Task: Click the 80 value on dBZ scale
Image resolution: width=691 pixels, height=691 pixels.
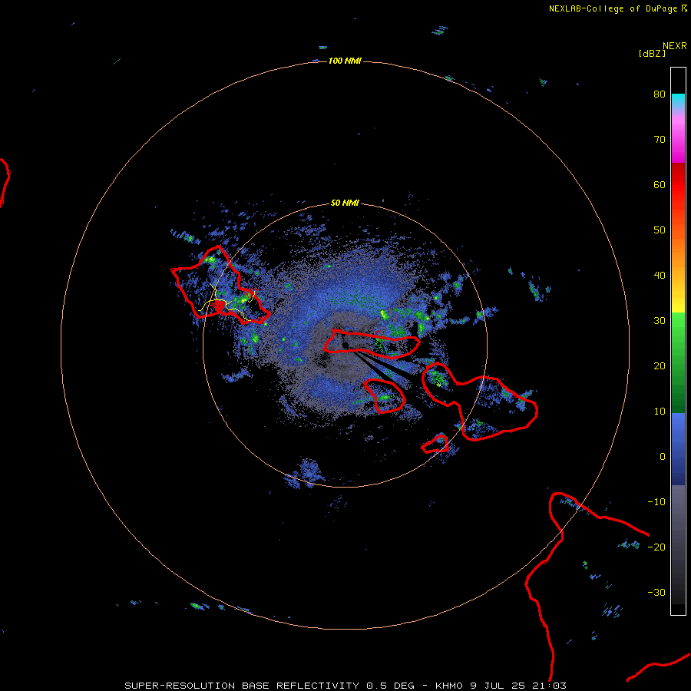Action: [x=660, y=94]
